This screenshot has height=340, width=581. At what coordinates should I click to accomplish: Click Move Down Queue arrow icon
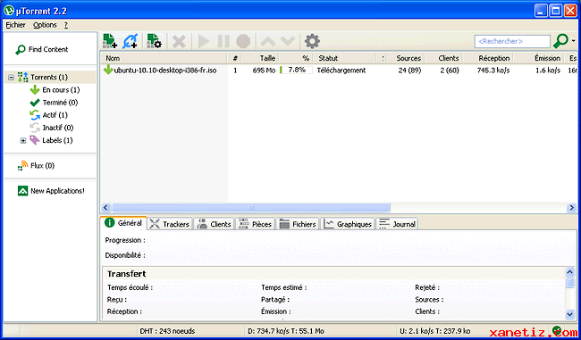(288, 41)
